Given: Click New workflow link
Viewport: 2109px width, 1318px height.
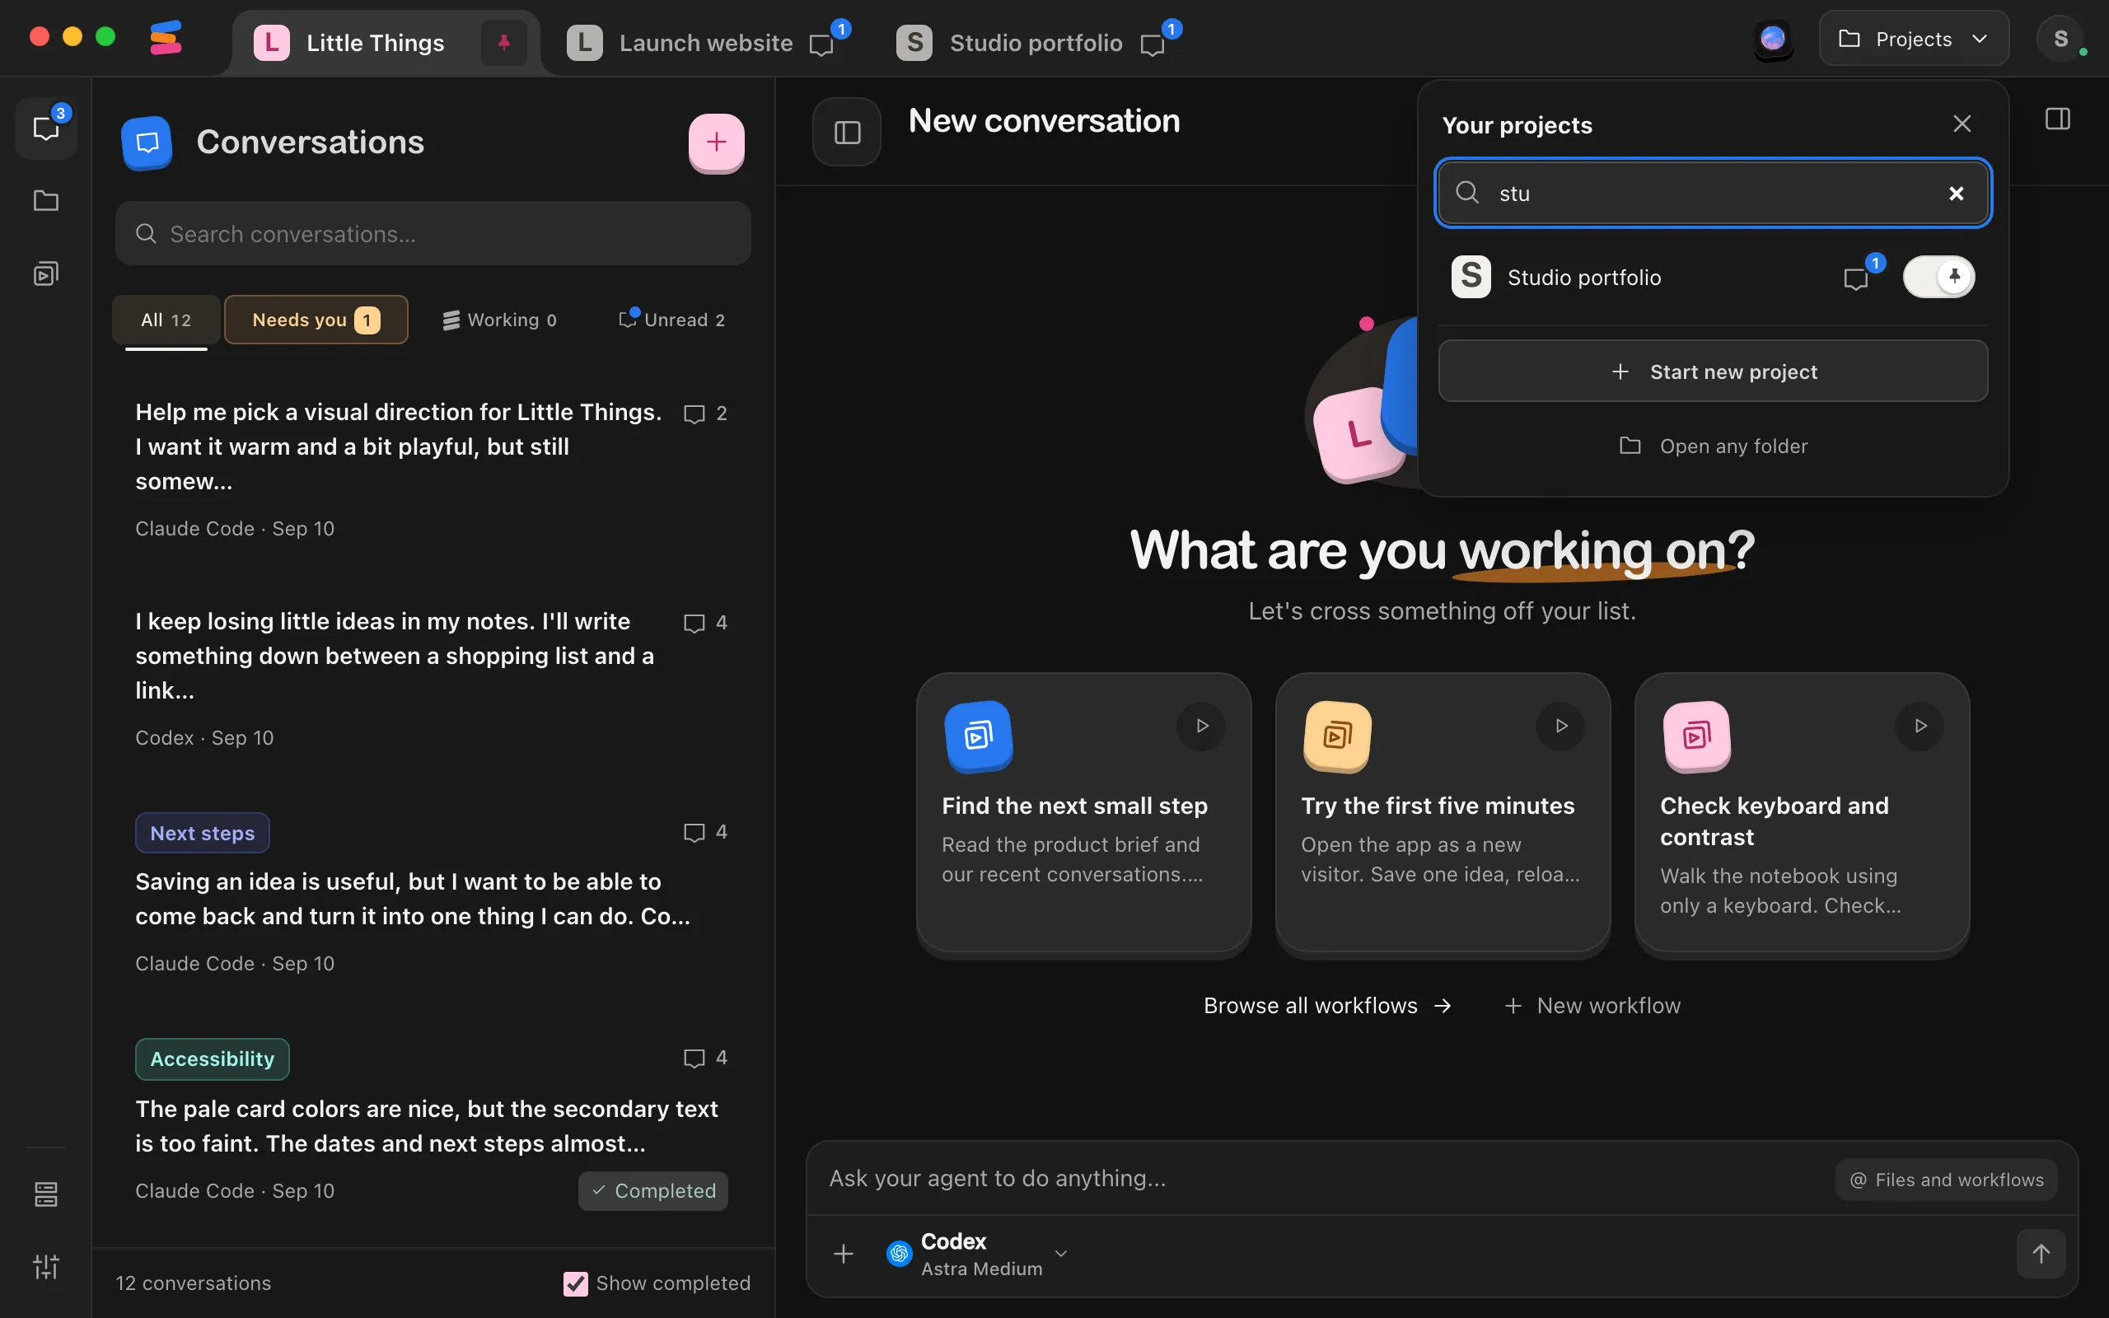Looking at the screenshot, I should pyautogui.click(x=1592, y=1006).
